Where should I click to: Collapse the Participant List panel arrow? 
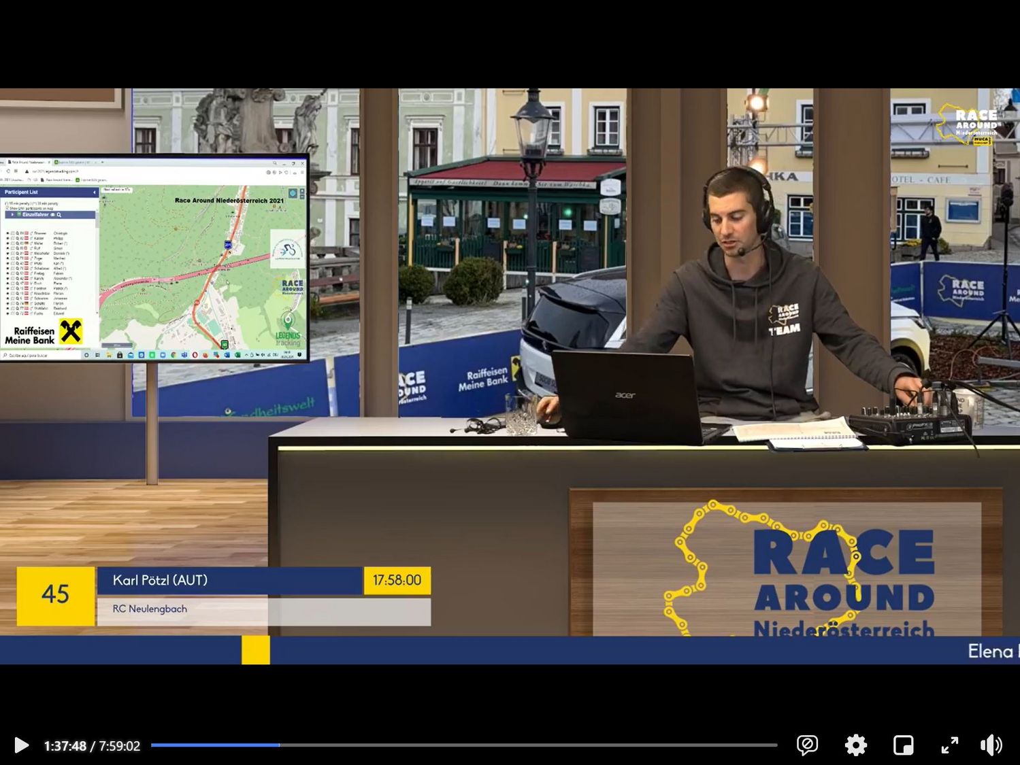click(95, 192)
